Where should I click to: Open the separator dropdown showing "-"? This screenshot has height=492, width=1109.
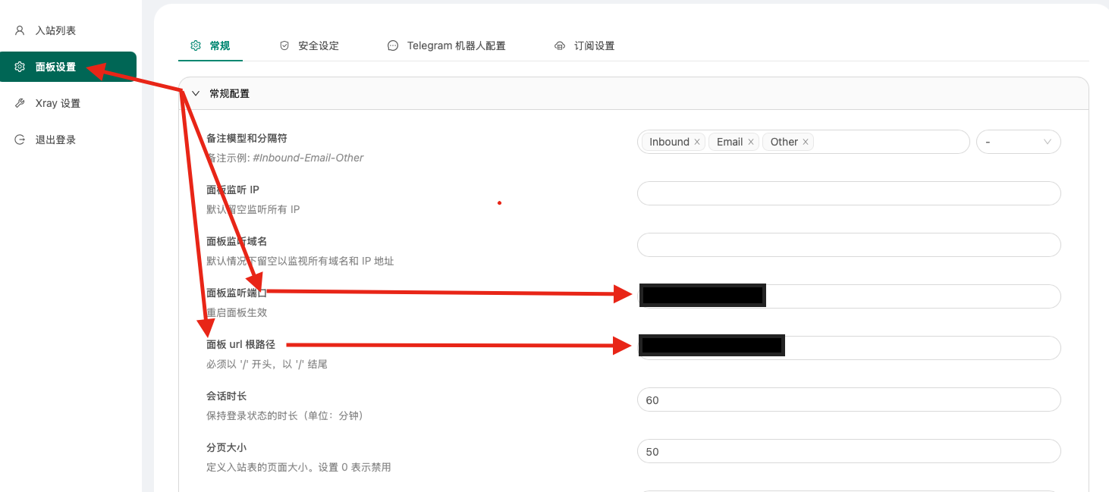point(1018,142)
